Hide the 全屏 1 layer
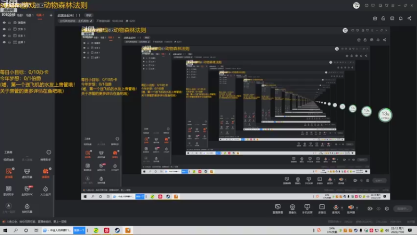Screen dimensions: 417x235 [x=4, y=42]
